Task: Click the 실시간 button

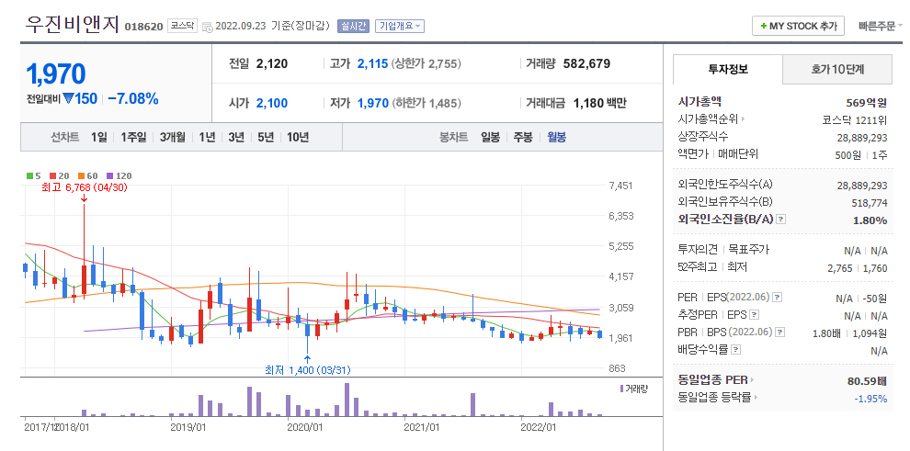Action: coord(354,26)
